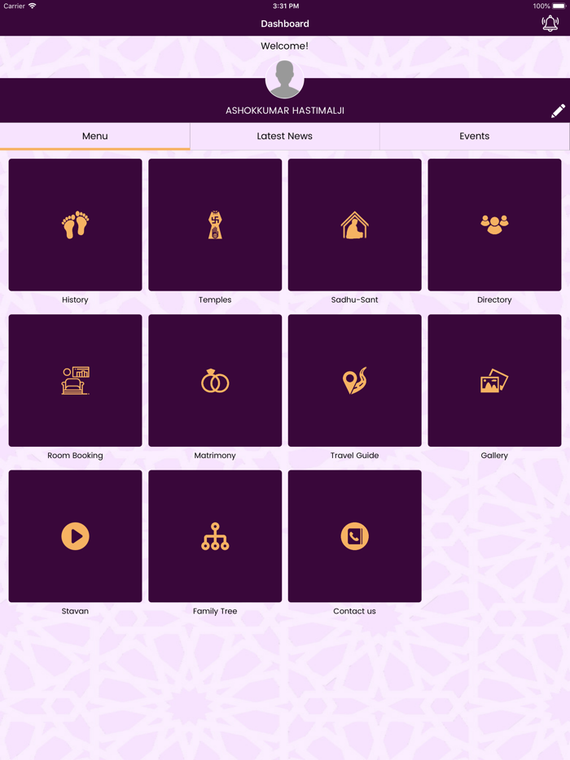The image size is (570, 760).
Task: Tap the Travel Guide map pin icon
Action: click(354, 381)
